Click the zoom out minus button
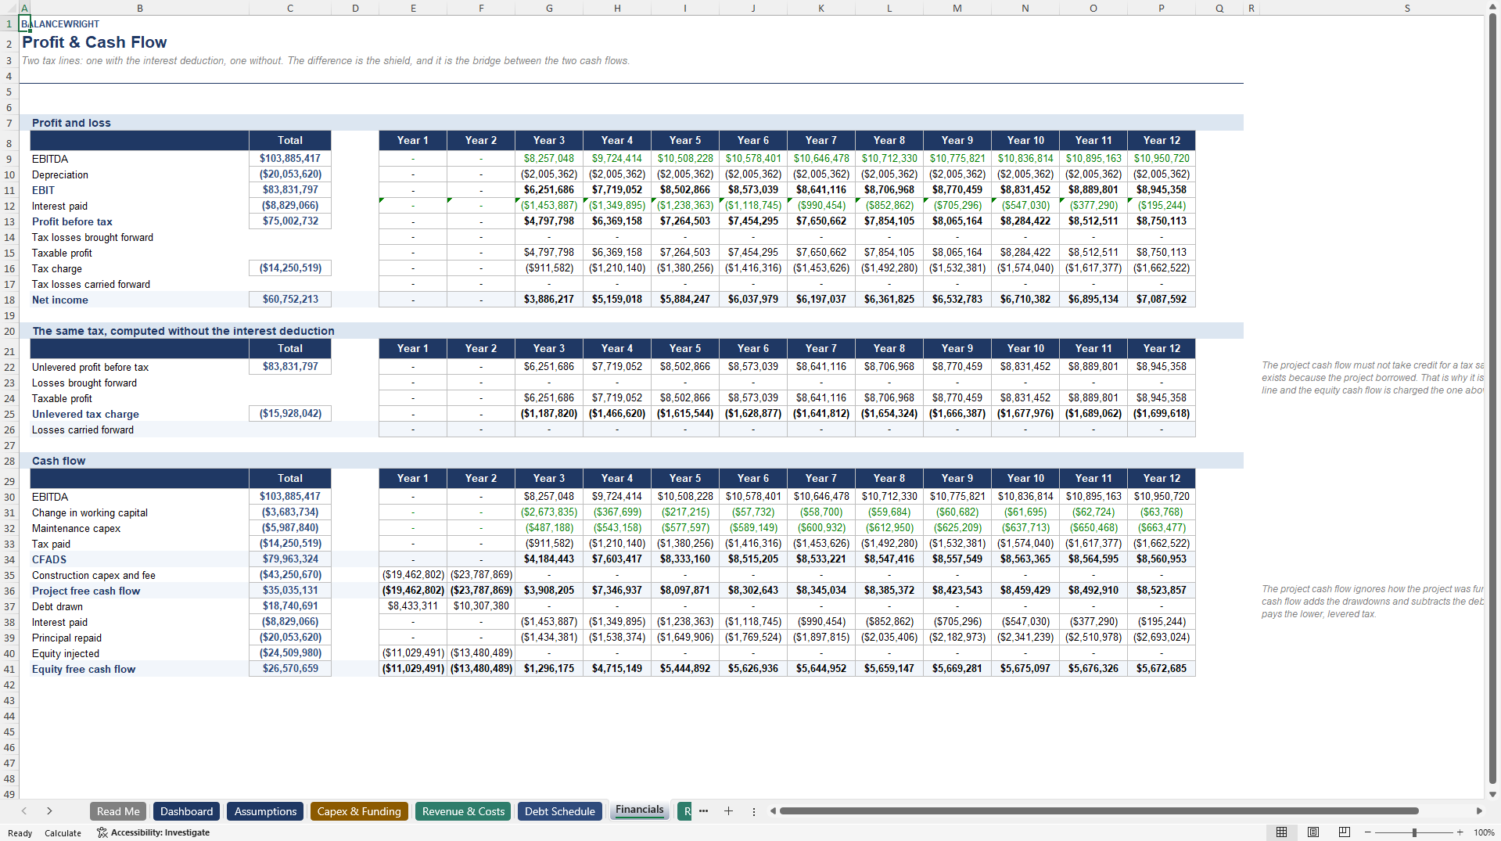The height and width of the screenshot is (841, 1501). coord(1368,832)
